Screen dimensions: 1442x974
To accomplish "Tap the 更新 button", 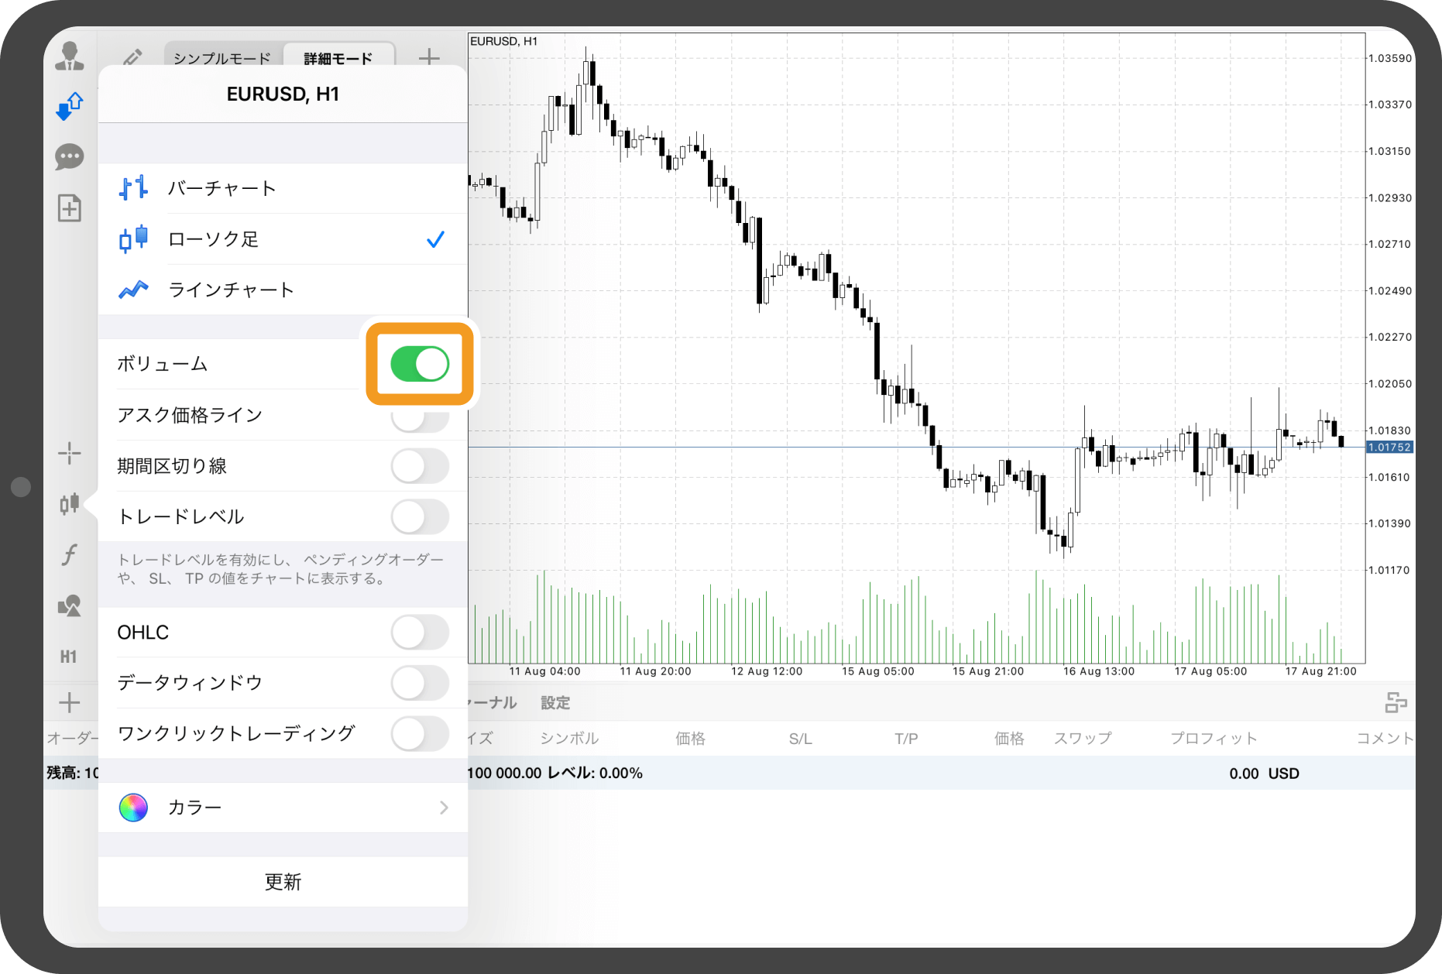I will pos(283,882).
